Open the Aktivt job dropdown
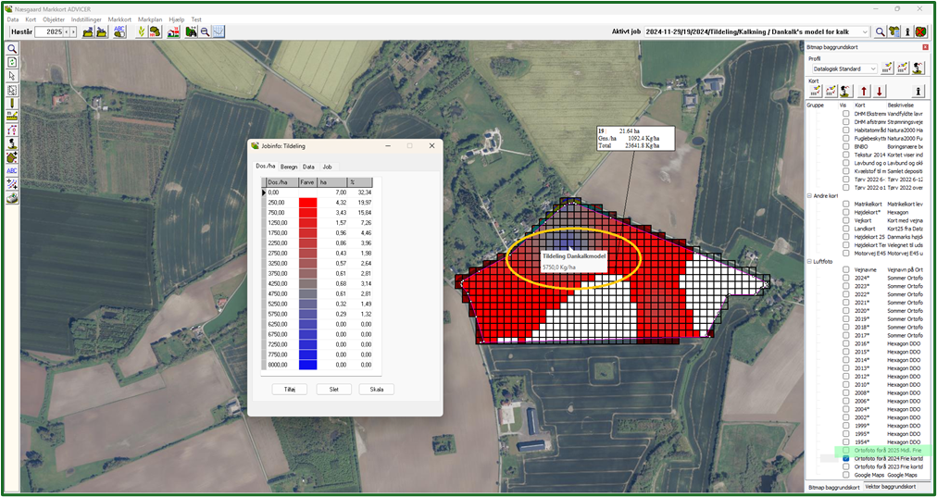 tap(865, 31)
